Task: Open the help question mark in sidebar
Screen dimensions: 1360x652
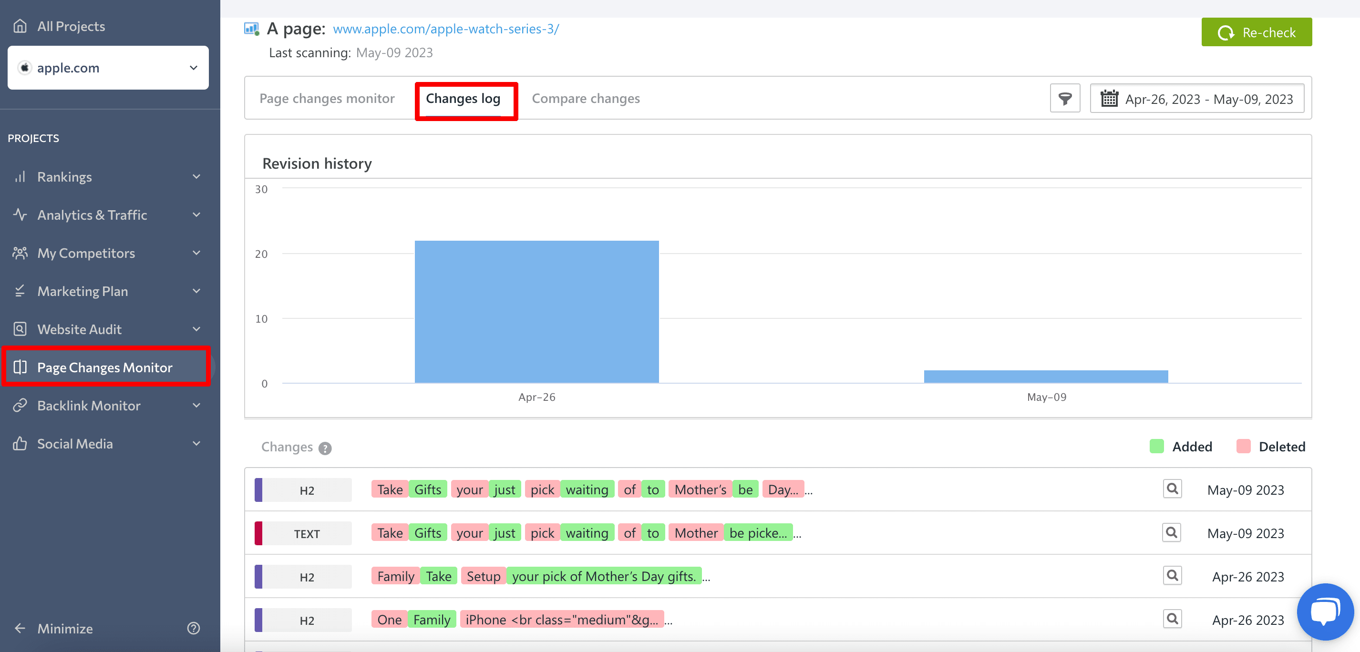Action: pyautogui.click(x=194, y=628)
